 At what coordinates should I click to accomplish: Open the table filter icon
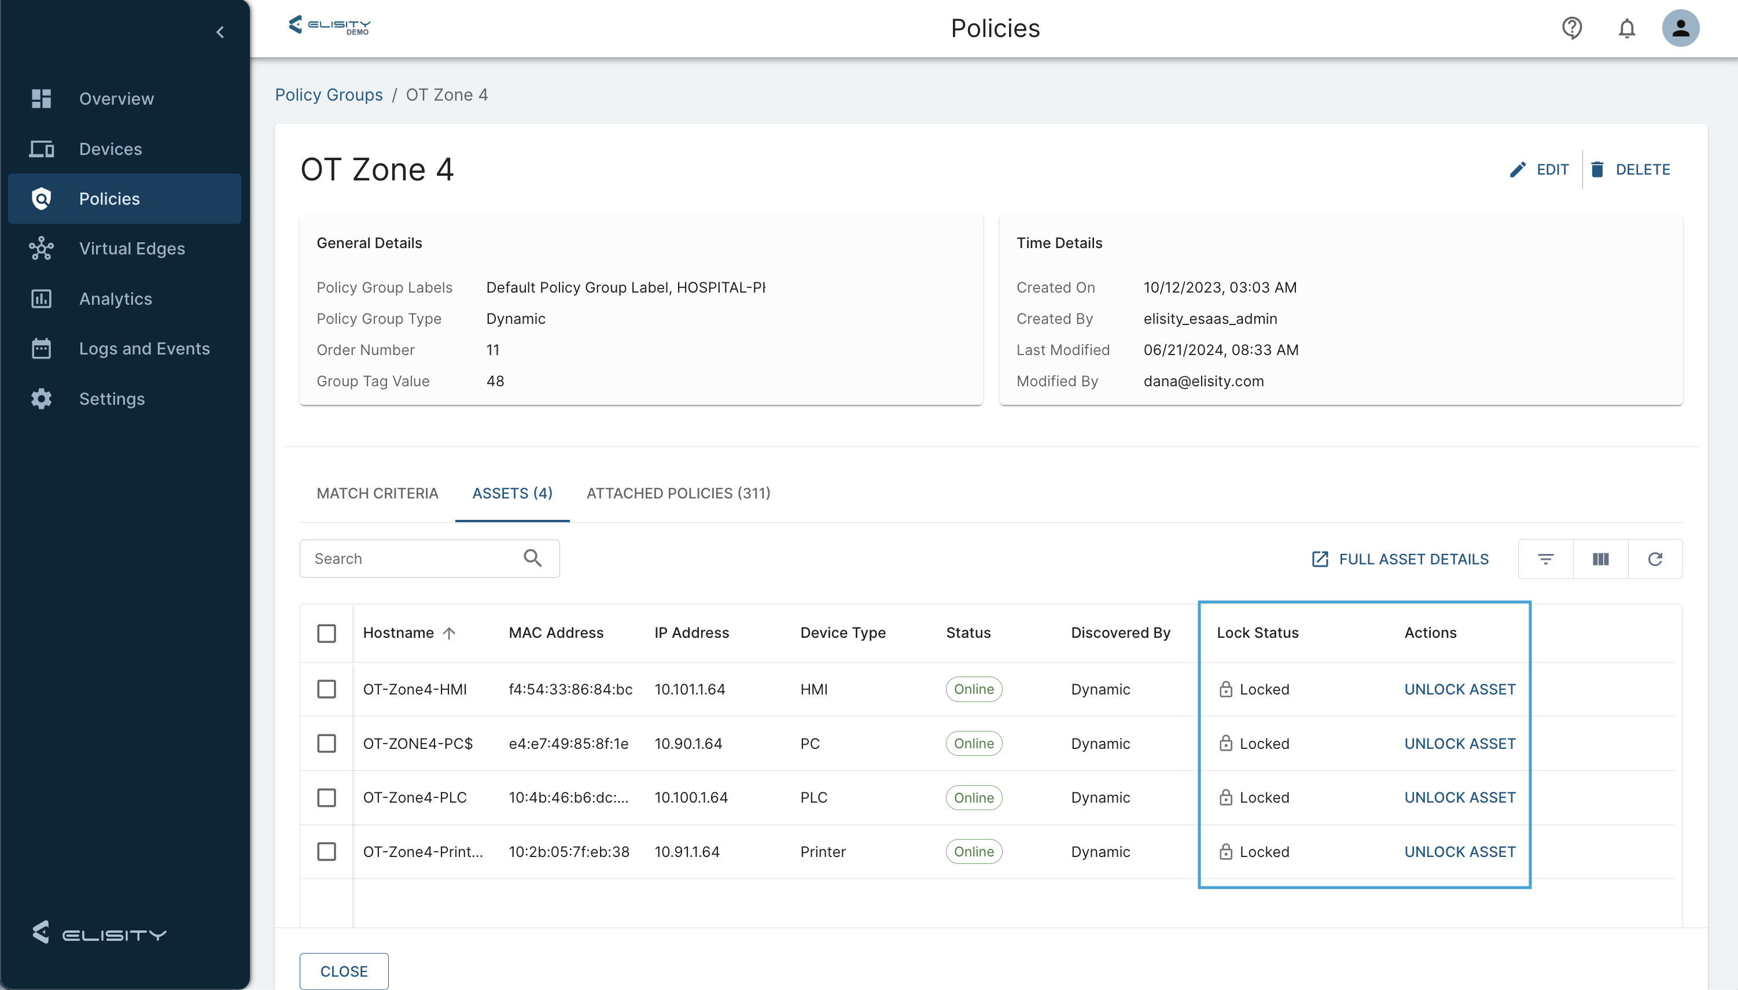1545,559
